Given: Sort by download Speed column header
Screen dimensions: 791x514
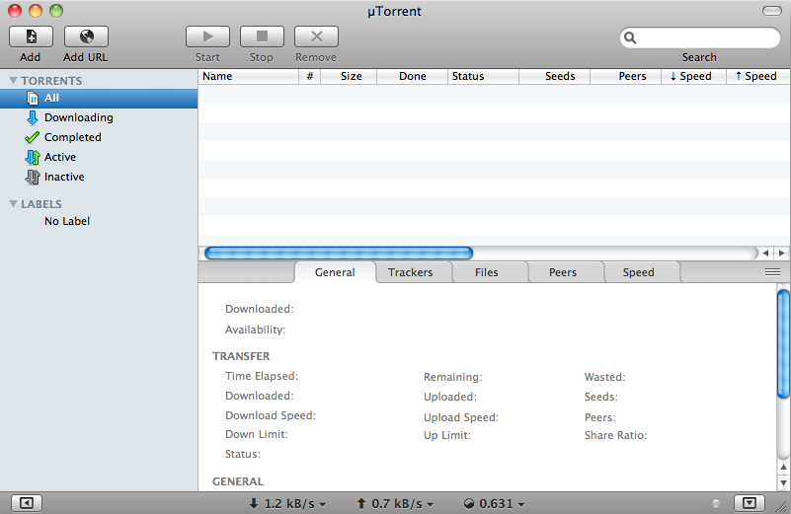Looking at the screenshot, I should click(693, 76).
